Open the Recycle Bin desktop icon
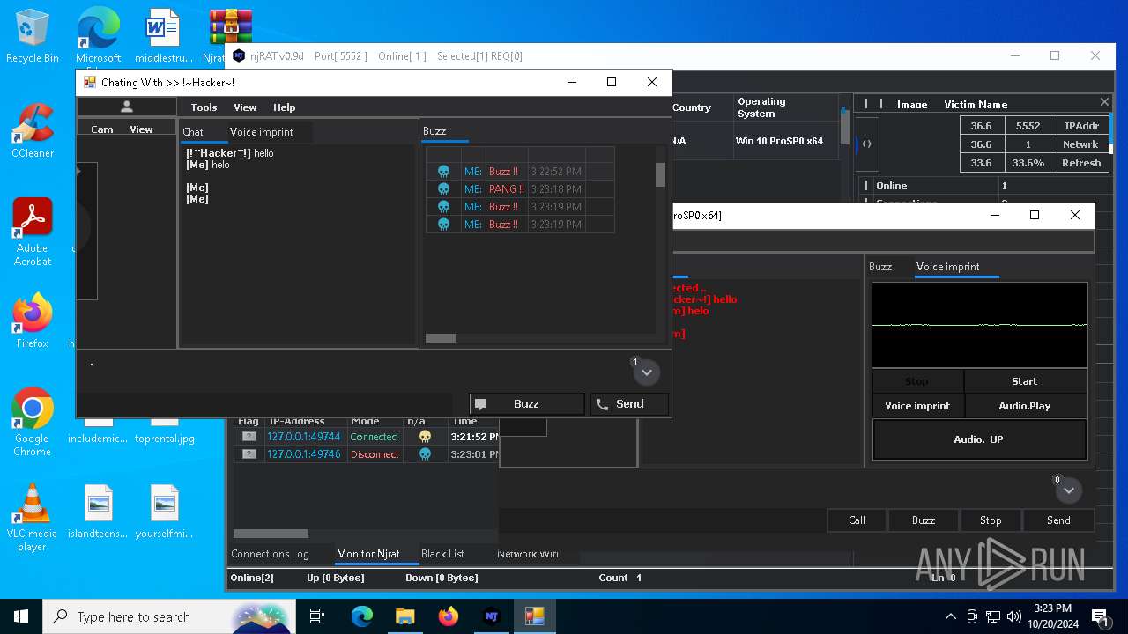 coord(33,38)
